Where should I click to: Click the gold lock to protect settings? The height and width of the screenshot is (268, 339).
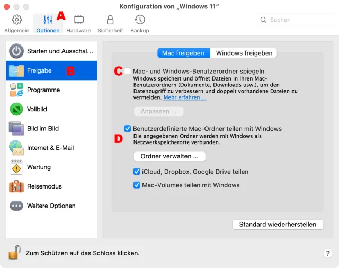14,253
